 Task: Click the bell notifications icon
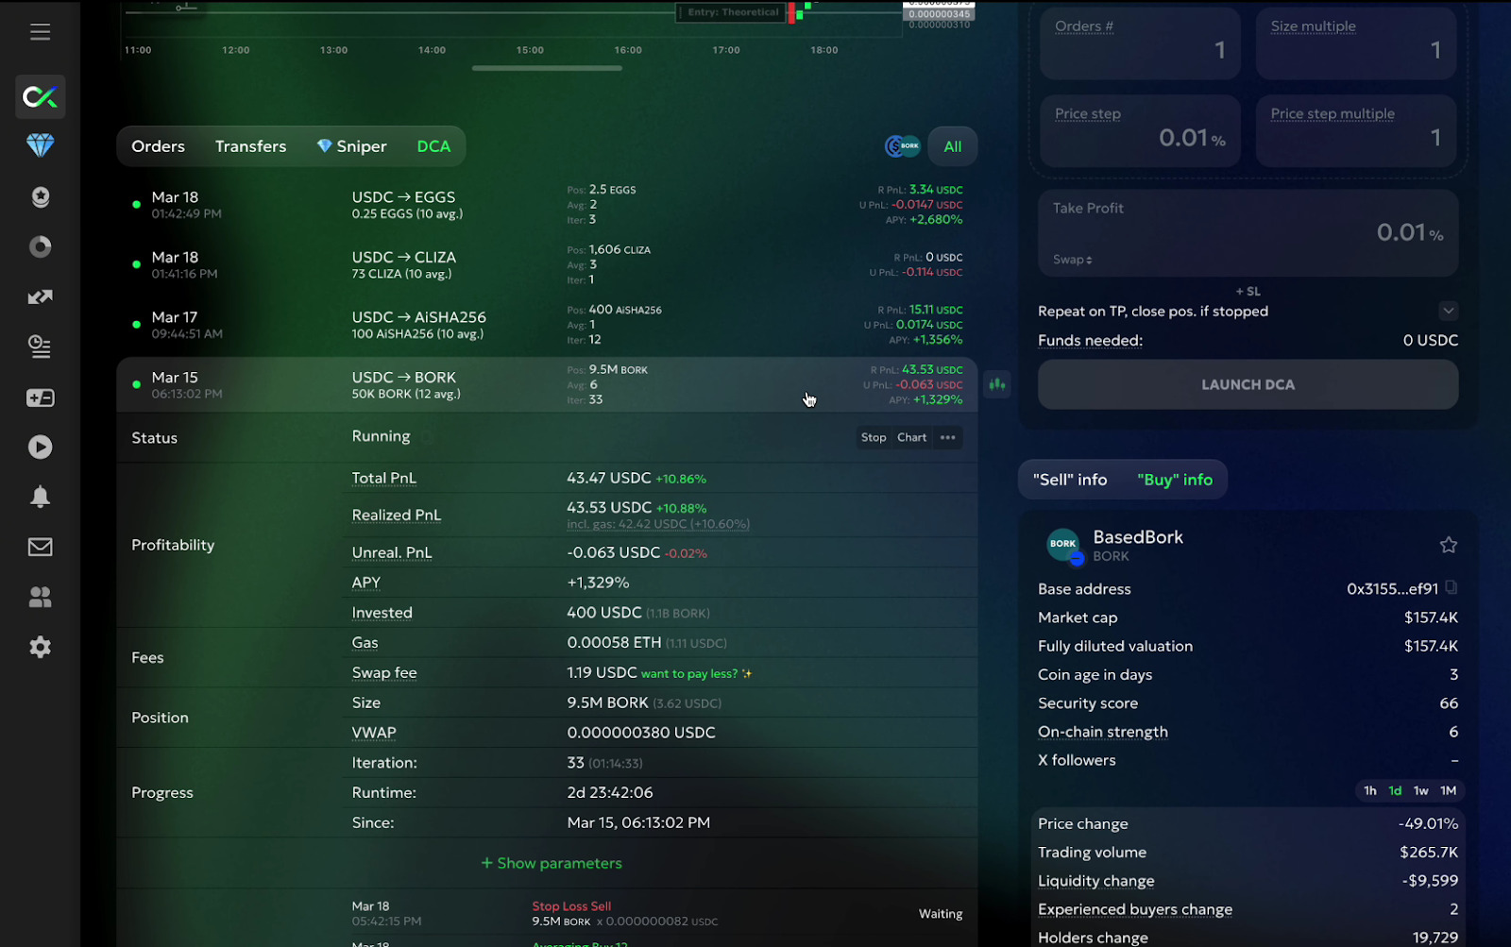click(x=40, y=497)
